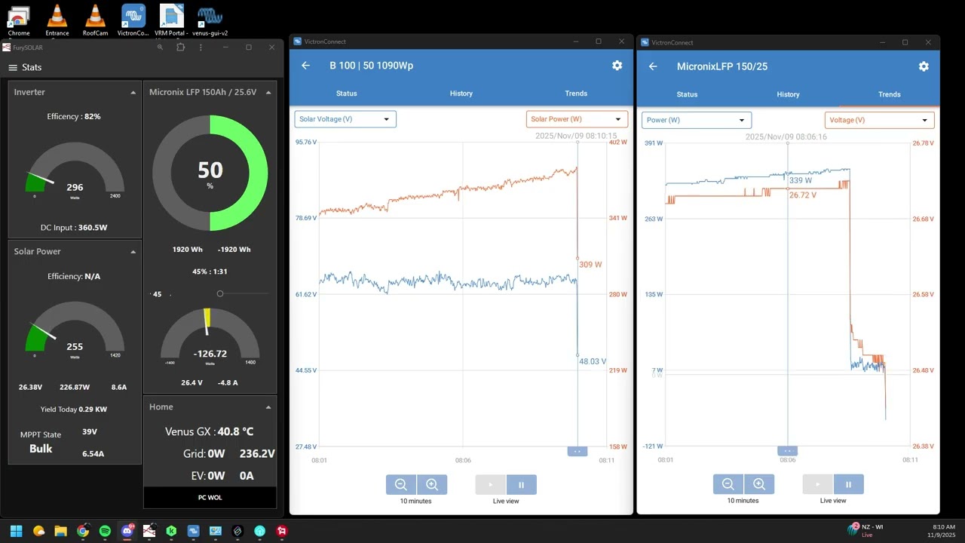Go back from MicronixLFP 150/25 window

pos(653,66)
